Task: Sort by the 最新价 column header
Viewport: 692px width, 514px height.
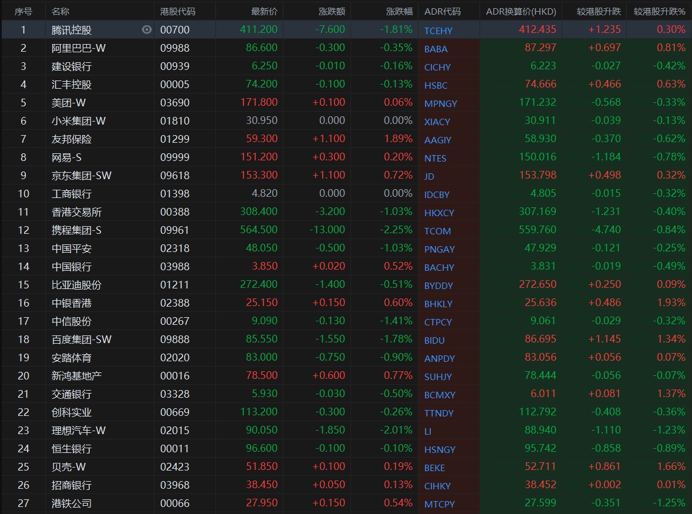Action: tap(264, 11)
